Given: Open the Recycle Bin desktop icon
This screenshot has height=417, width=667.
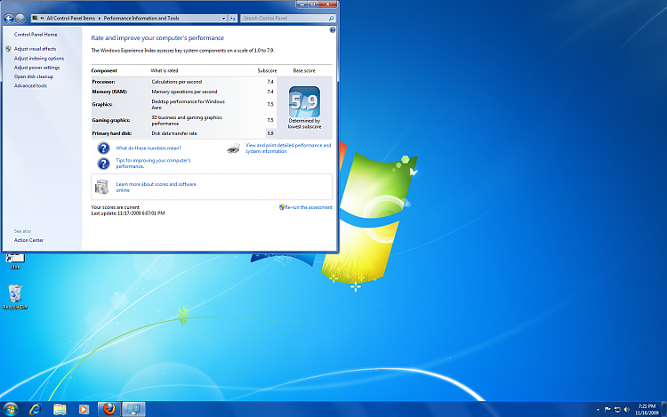Looking at the screenshot, I should tap(15, 297).
